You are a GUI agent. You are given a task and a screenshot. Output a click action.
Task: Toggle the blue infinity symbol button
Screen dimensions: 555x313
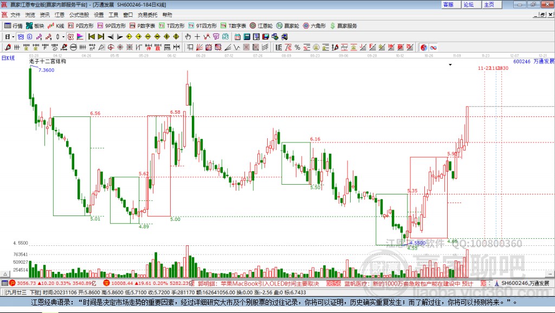(433, 48)
